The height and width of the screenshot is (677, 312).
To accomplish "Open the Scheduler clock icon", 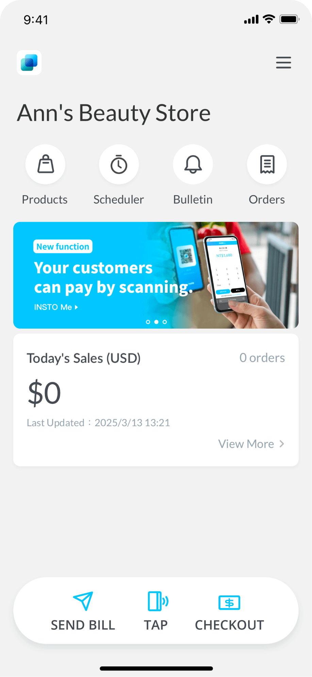I will point(119,164).
